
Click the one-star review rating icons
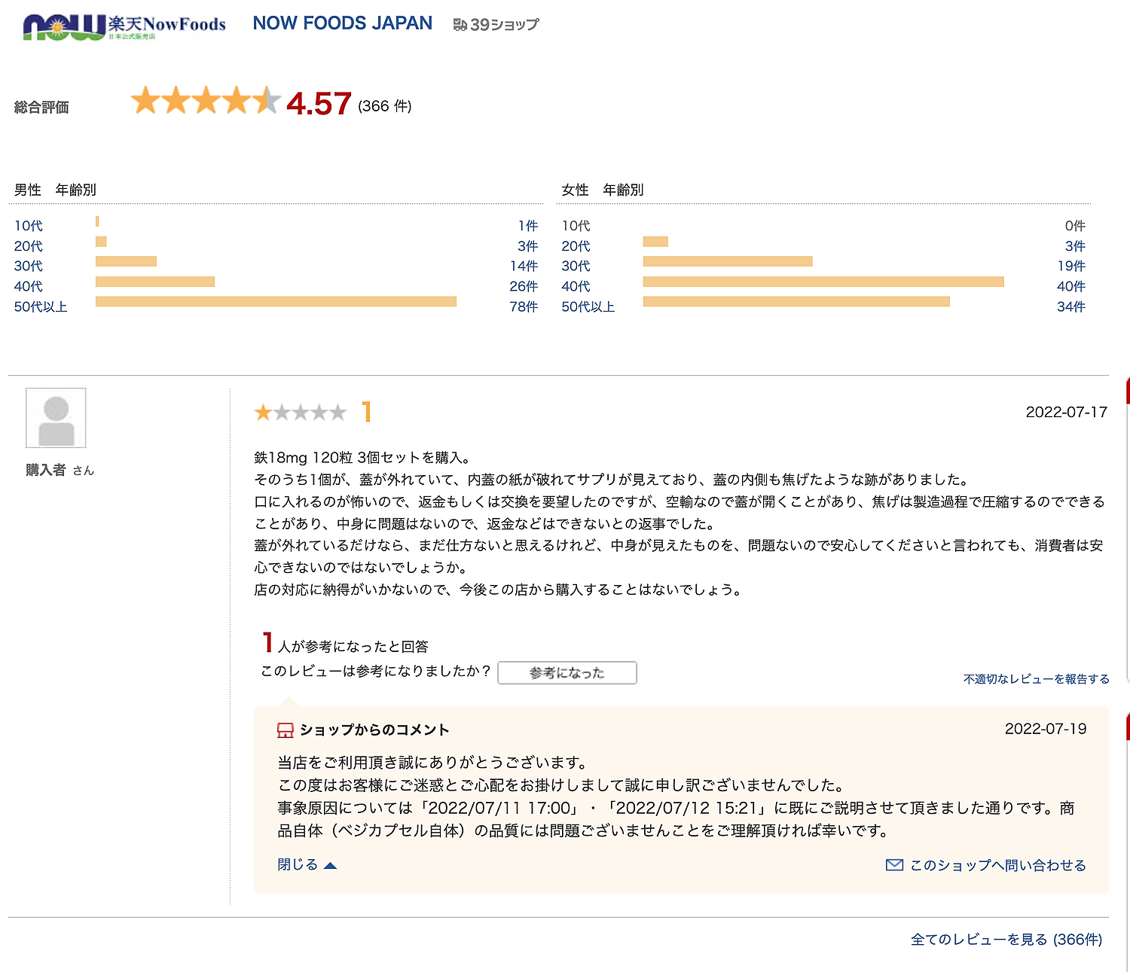click(x=300, y=412)
